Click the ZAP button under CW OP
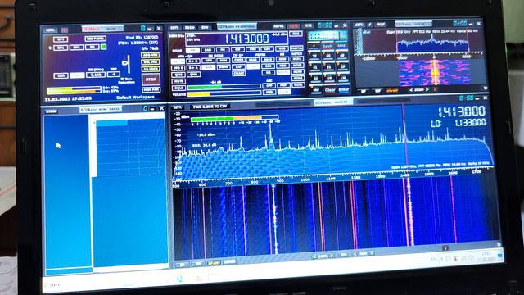This screenshot has width=524, height=295. (x=238, y=67)
